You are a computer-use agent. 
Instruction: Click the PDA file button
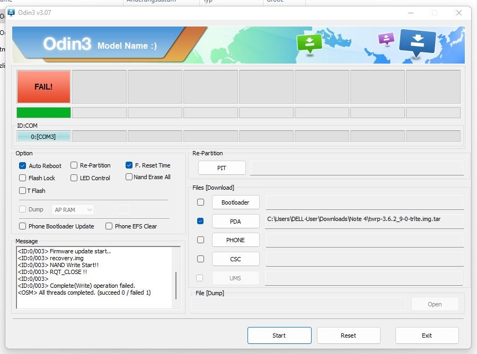(235, 222)
